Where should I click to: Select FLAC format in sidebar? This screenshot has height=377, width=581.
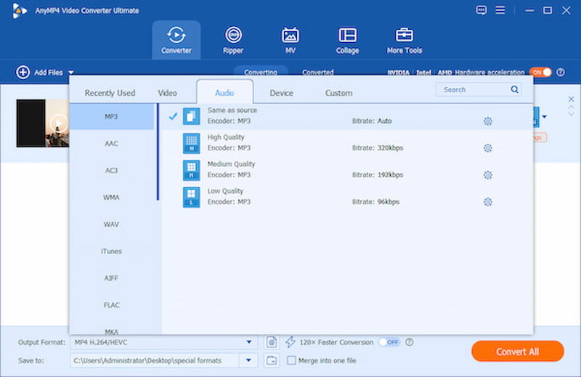111,305
